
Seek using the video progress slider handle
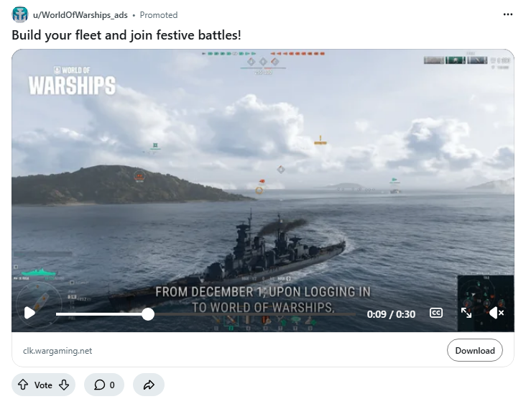tap(148, 314)
